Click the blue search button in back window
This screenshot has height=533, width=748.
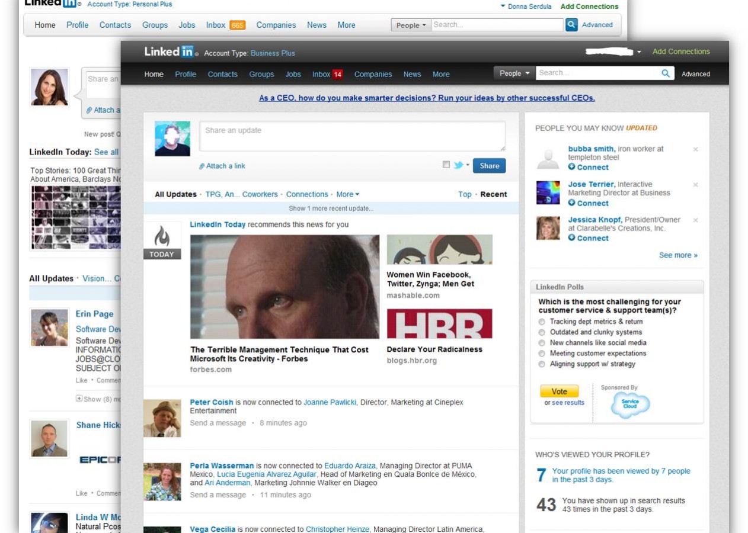click(x=571, y=25)
